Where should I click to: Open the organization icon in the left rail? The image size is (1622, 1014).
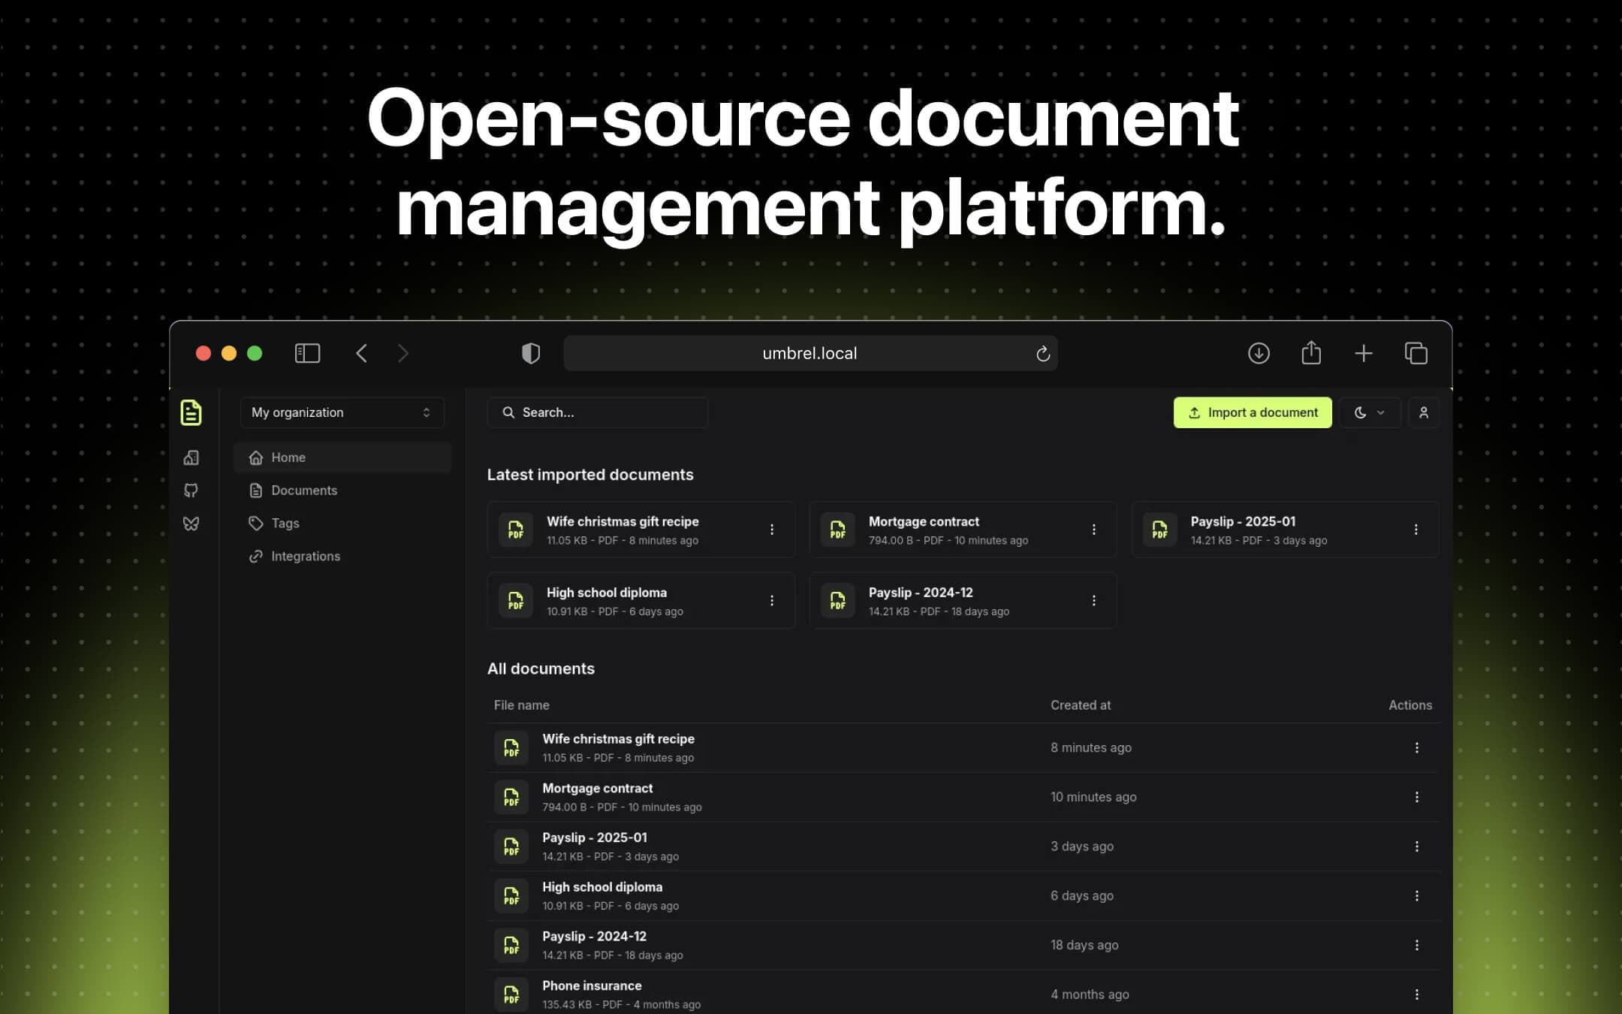pos(191,457)
